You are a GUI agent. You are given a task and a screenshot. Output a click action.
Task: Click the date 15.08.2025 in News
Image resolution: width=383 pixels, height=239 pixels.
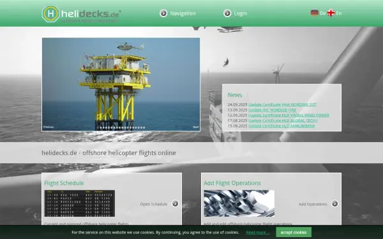click(237, 126)
